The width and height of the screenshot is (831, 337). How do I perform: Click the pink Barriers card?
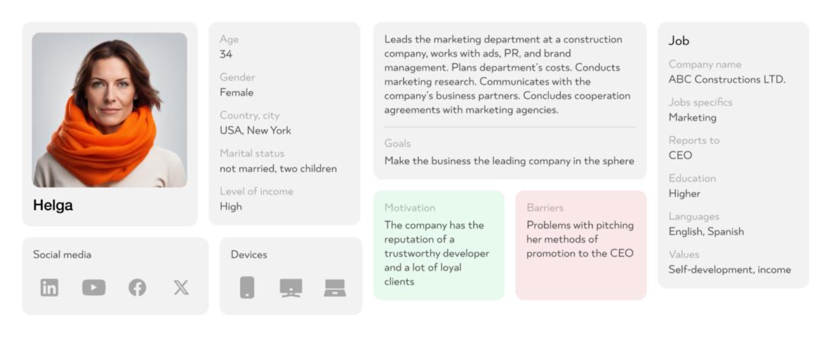[580, 245]
